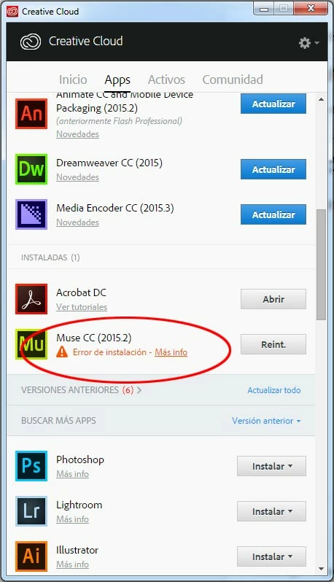Expand the Versión anterior dropdown
The width and height of the screenshot is (334, 582).
tap(266, 421)
